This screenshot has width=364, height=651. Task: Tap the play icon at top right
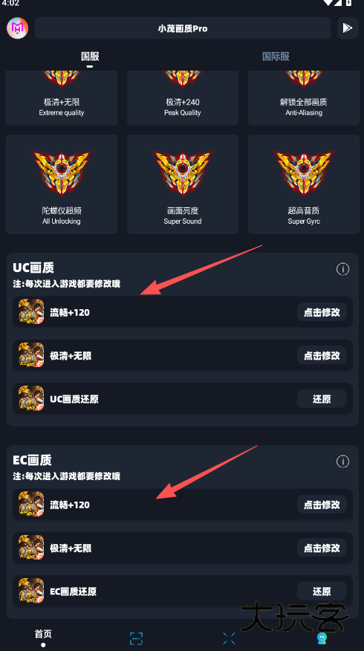pos(348,28)
